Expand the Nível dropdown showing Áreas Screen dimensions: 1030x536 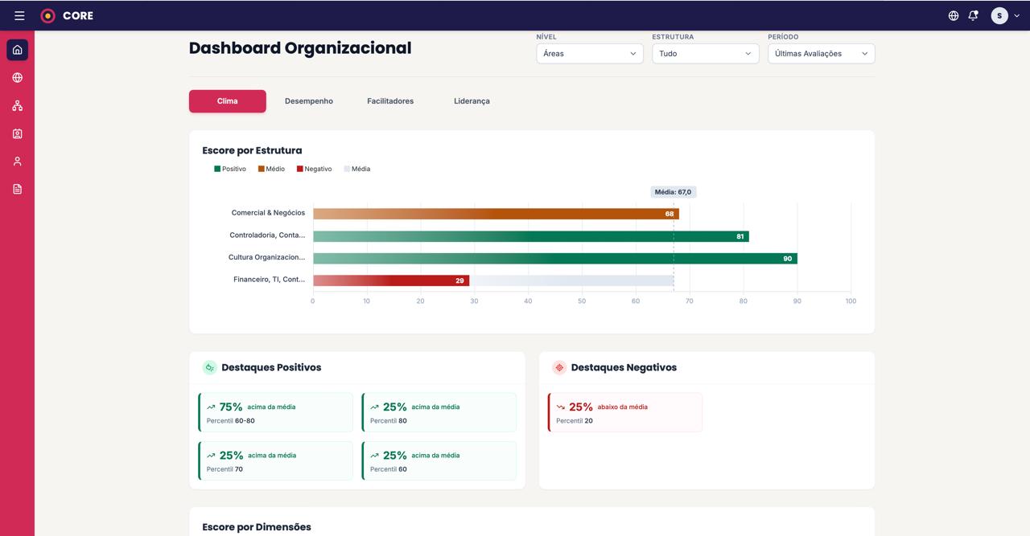pyautogui.click(x=589, y=54)
